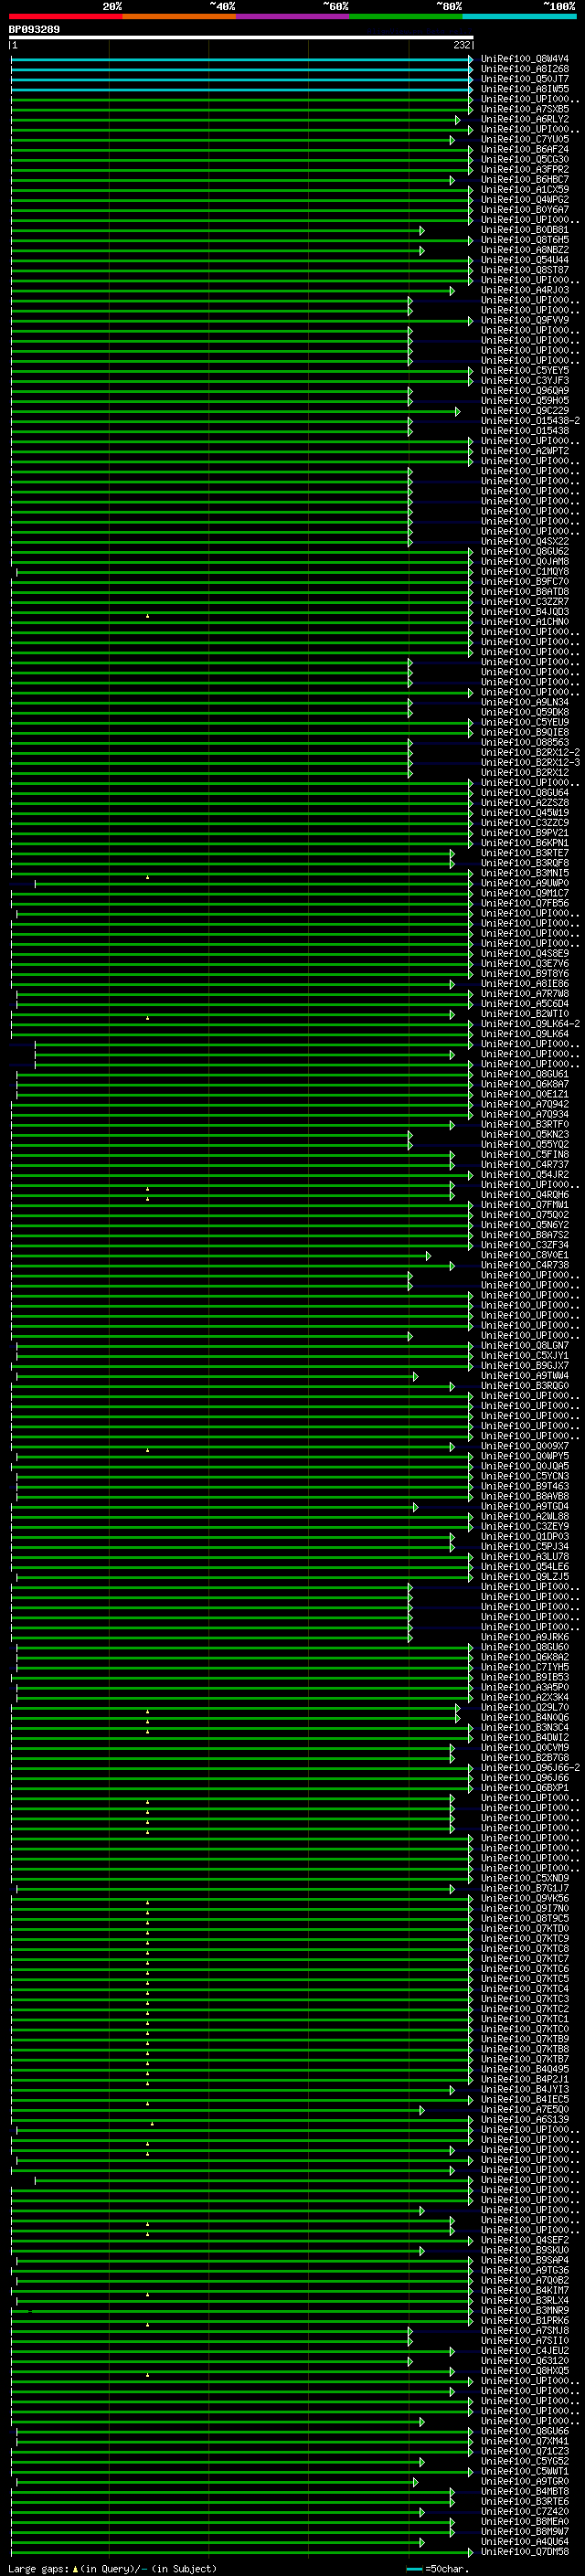The image size is (585, 2576).
Task: Open hit UniRef100_B3RTE7
Action: 525,852
